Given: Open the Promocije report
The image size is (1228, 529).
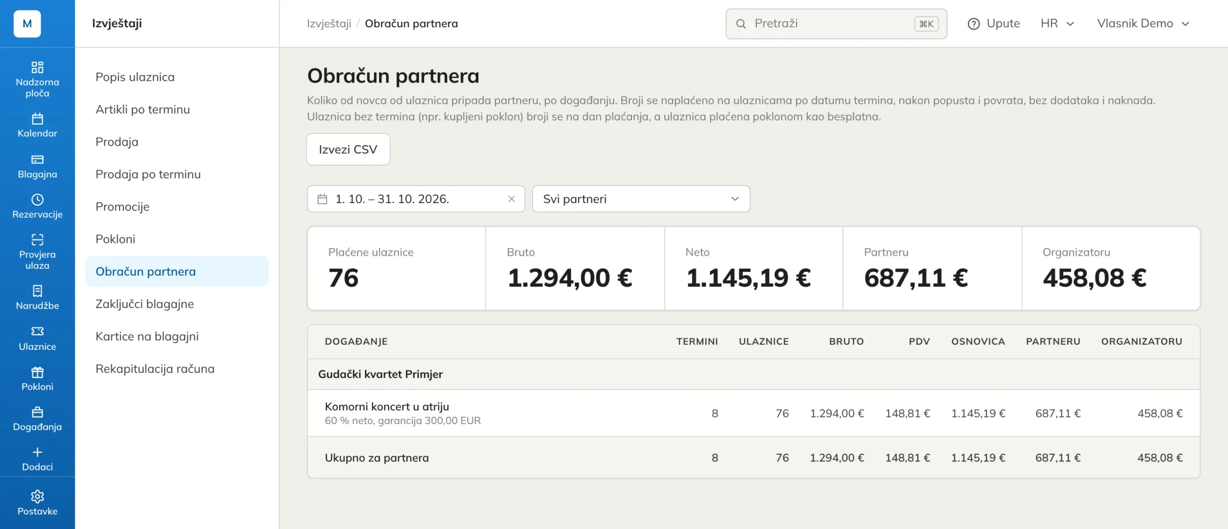Looking at the screenshot, I should [177, 206].
